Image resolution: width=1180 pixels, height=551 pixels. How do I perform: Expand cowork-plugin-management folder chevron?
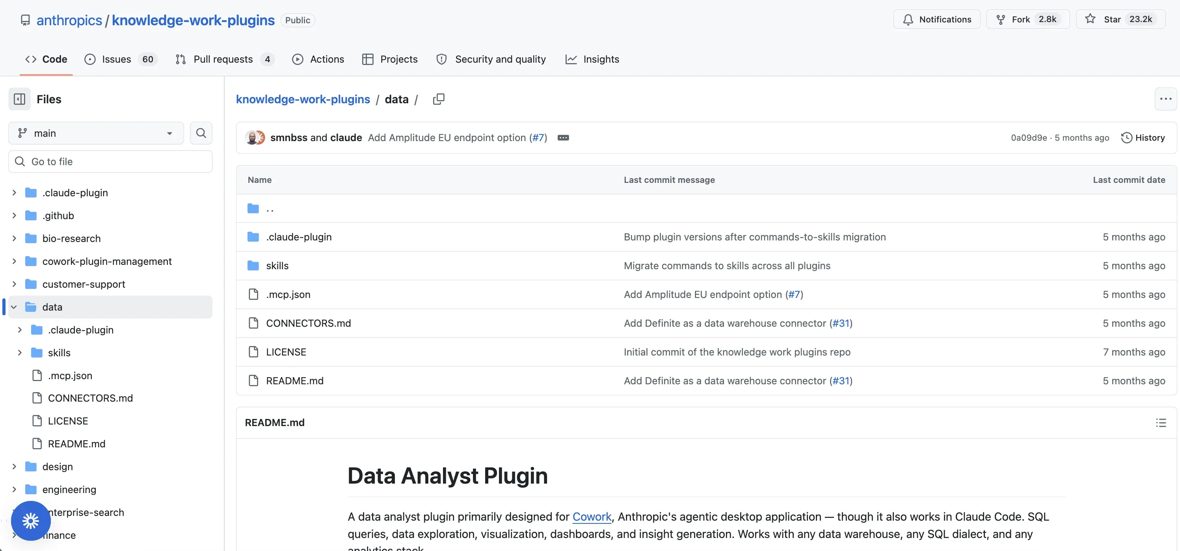(x=14, y=261)
